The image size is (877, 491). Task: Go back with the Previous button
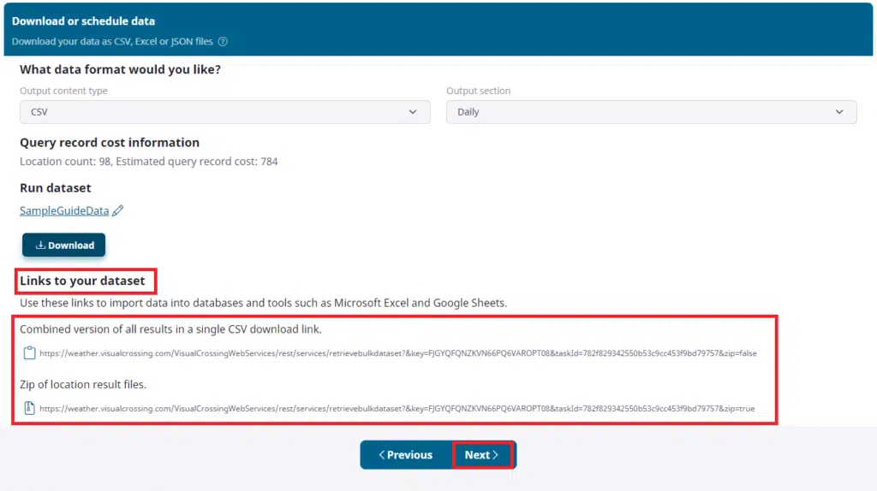(405, 455)
